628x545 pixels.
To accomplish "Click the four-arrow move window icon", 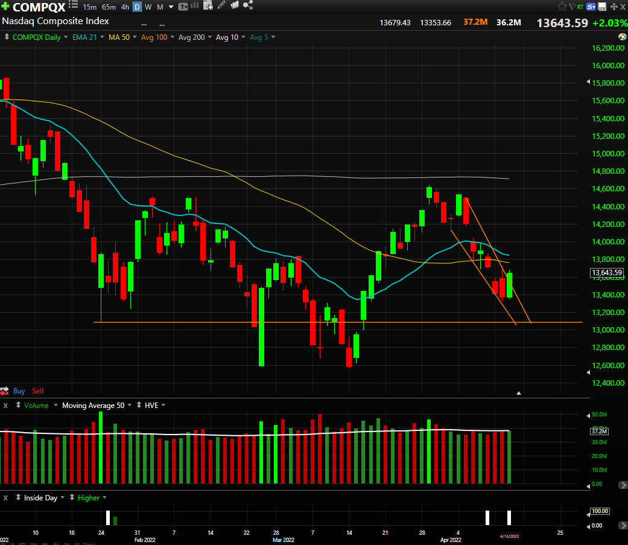I will click(x=614, y=7).
